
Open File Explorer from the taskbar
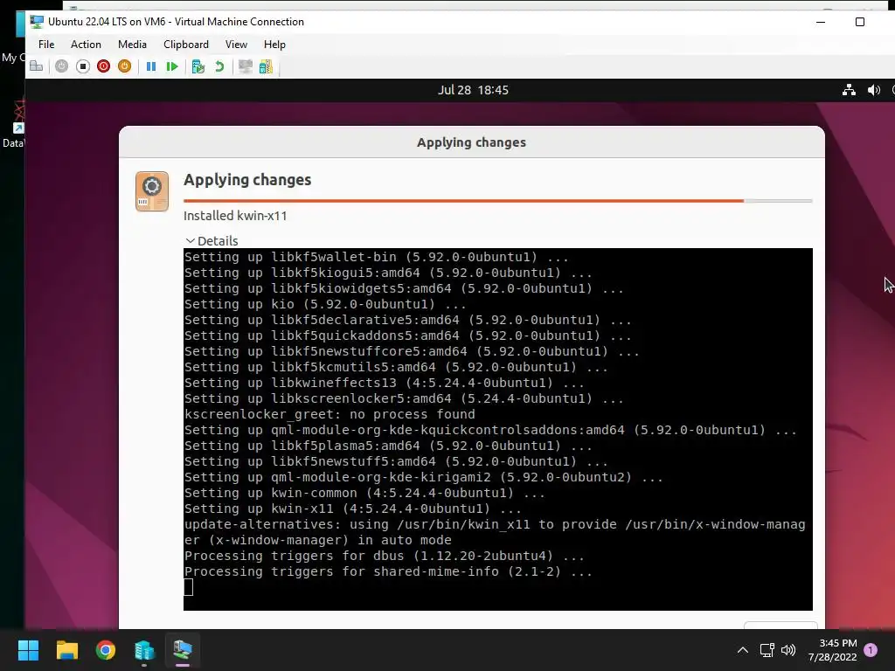point(66,650)
